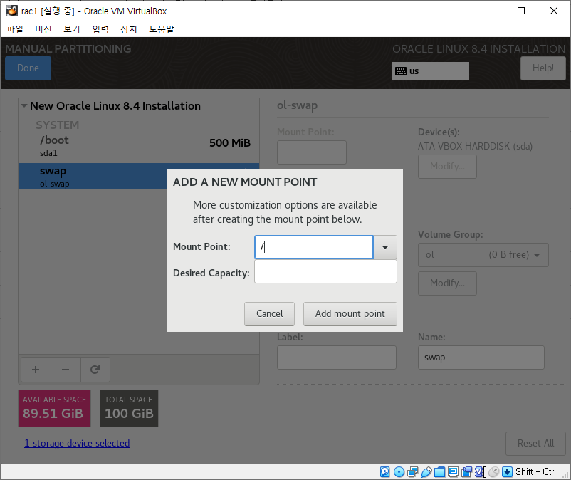Open the network adapters status icon
The image size is (571, 480).
tap(413, 471)
